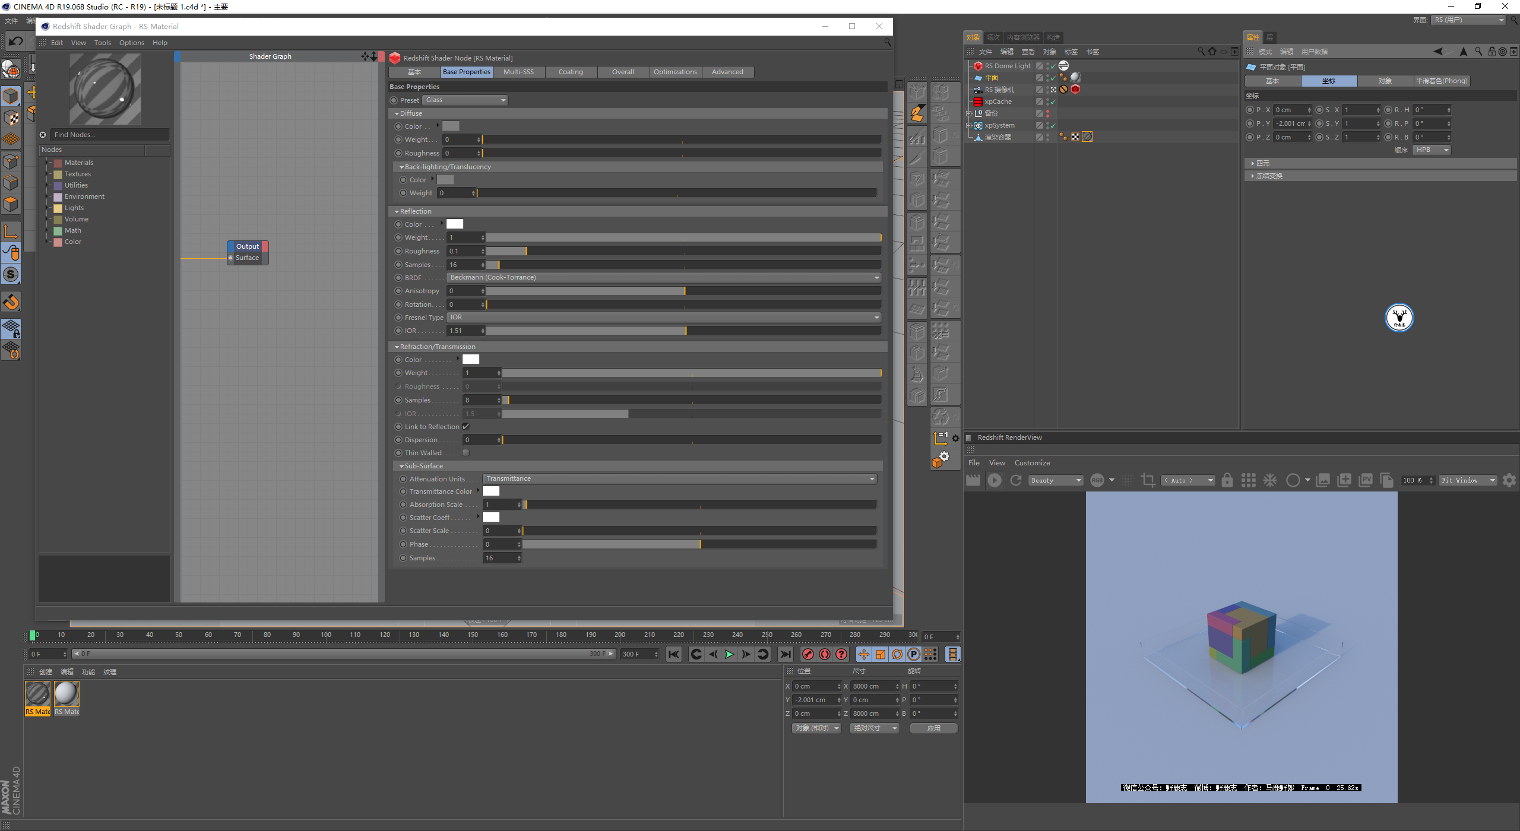Click the undo arrow icon in top toolbar
This screenshot has height=831, width=1520.
coord(16,41)
